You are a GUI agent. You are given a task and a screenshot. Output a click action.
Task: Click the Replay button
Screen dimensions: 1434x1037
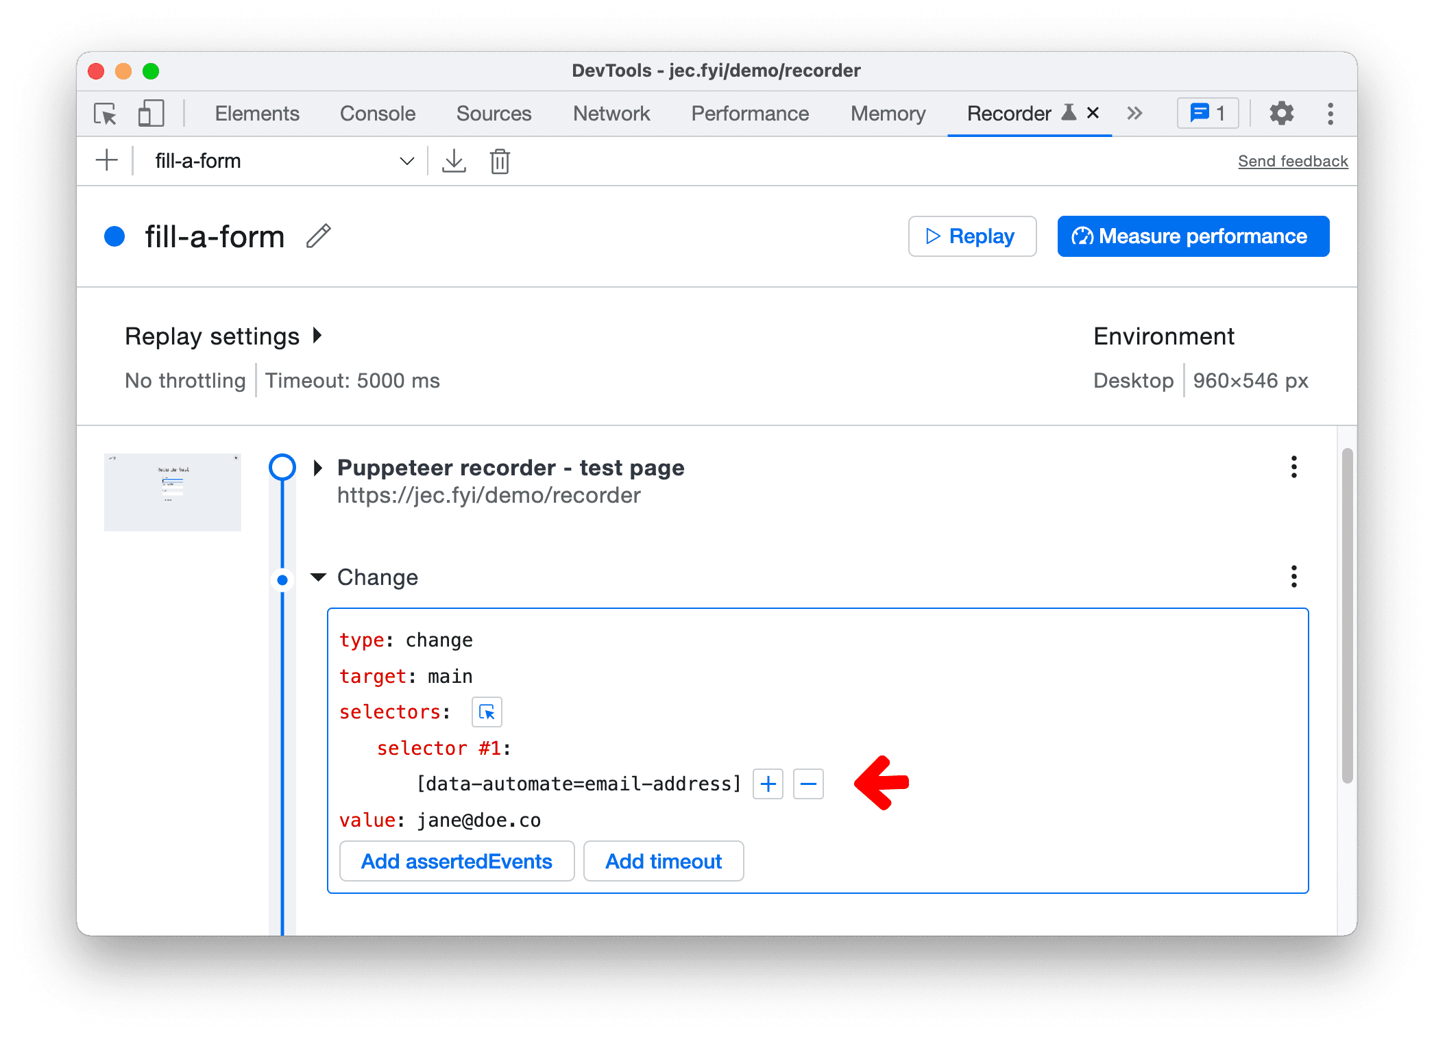[973, 235]
